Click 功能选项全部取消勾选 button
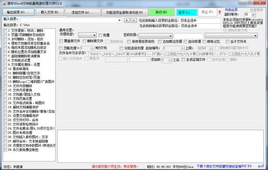This screenshot has height=170, width=268. [124, 12]
